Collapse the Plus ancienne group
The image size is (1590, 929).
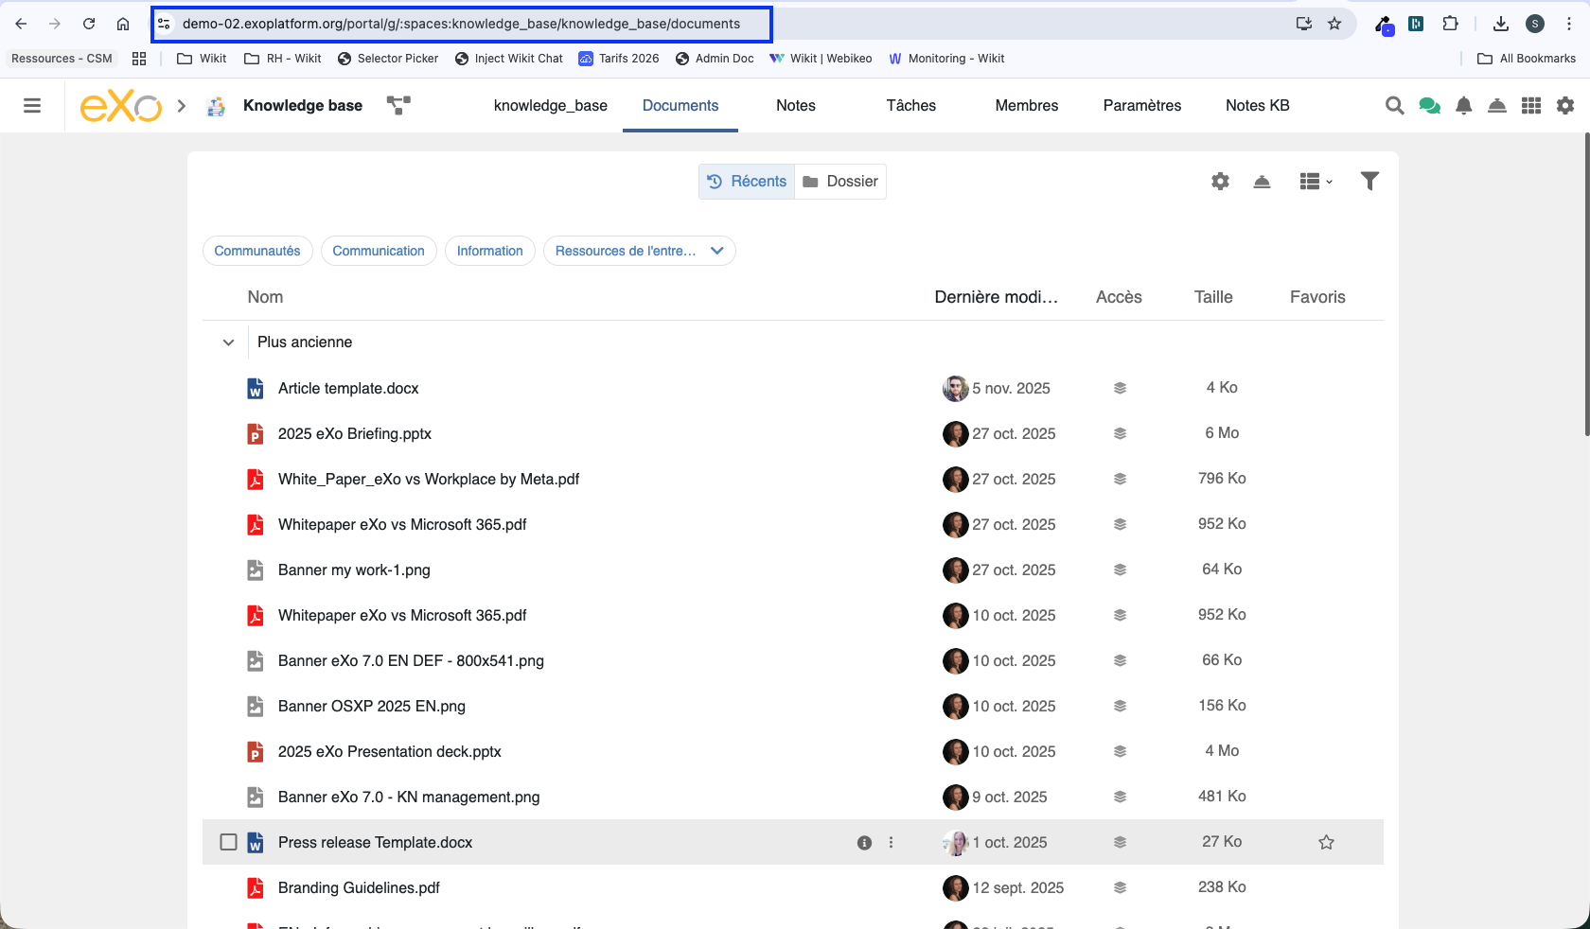point(228,342)
